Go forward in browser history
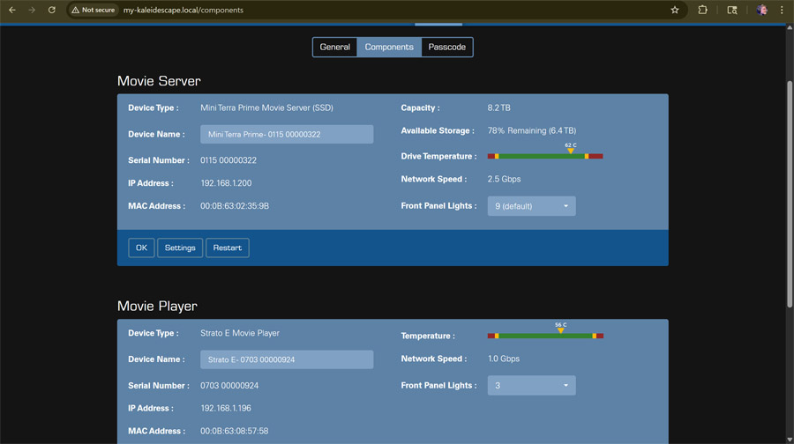Viewport: 794px width, 444px height. pos(32,10)
